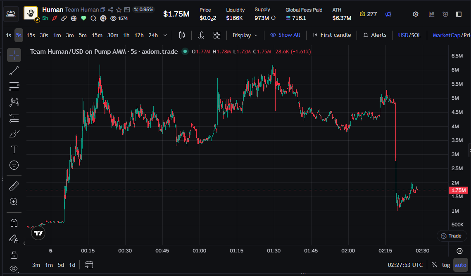Select the ruler measure tool
Viewport: 471px width, 276px height.
pos(14,186)
